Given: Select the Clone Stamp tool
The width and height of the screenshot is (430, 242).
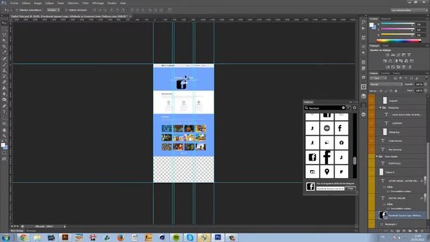Looking at the screenshot, I should click(4, 70).
